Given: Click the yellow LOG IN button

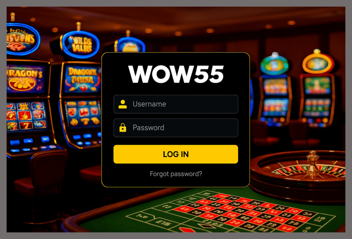Looking at the screenshot, I should 176,154.
